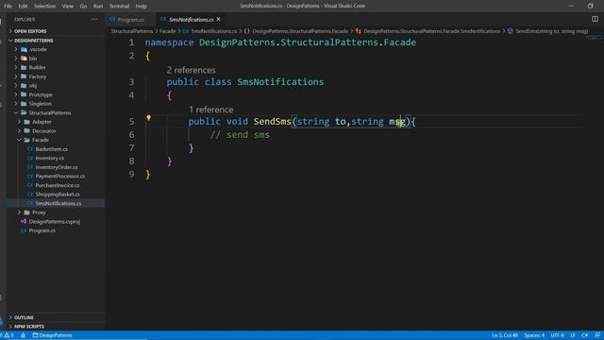Select SmsNotifications.cs in the explorer
Viewport: 604px width, 340px height.
pos(59,203)
